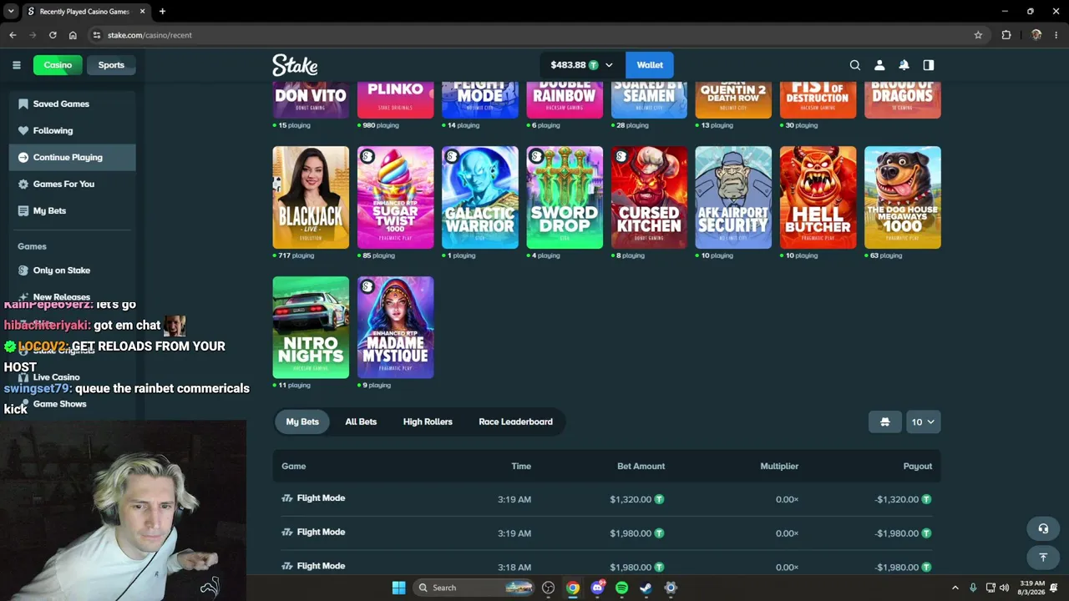The height and width of the screenshot is (601, 1069).
Task: Launch the Galactic Warrior game
Action: coord(479,198)
